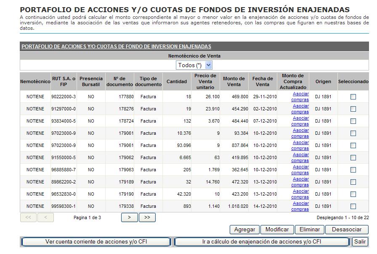This screenshot has height=254, width=377.
Task: Click the Cantidad column header
Action: point(177,81)
